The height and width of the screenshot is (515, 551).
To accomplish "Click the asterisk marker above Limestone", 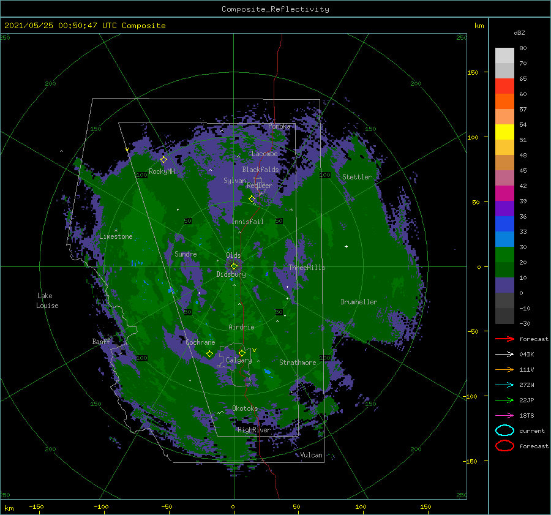I will (116, 231).
